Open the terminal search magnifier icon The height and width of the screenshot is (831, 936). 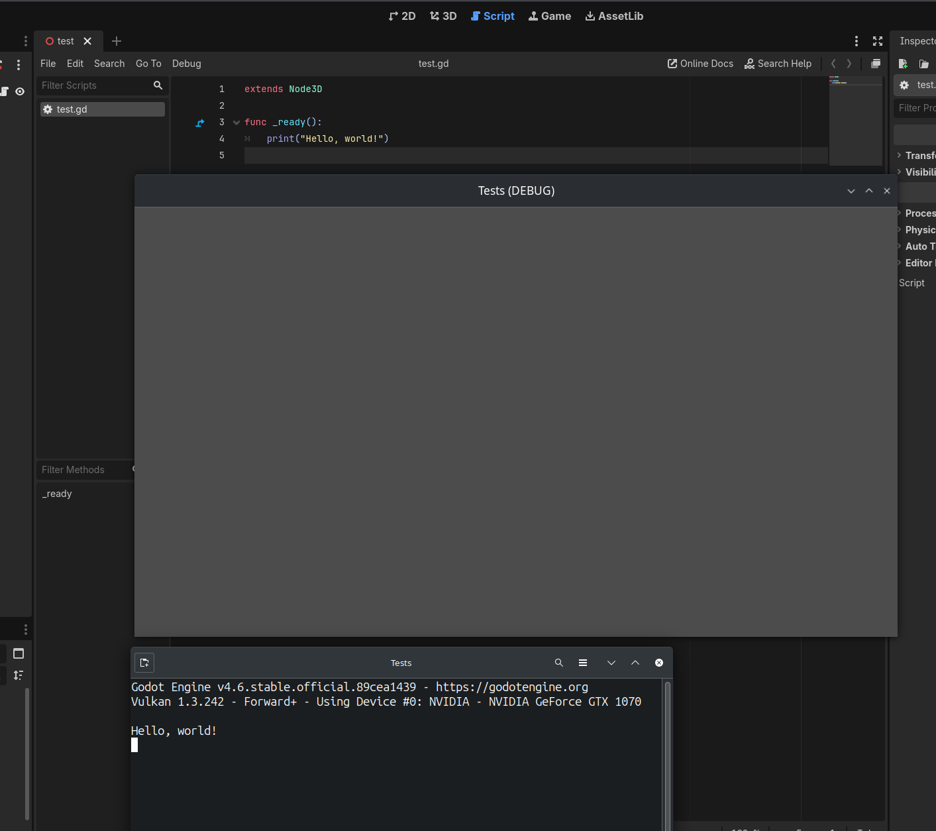(x=558, y=663)
